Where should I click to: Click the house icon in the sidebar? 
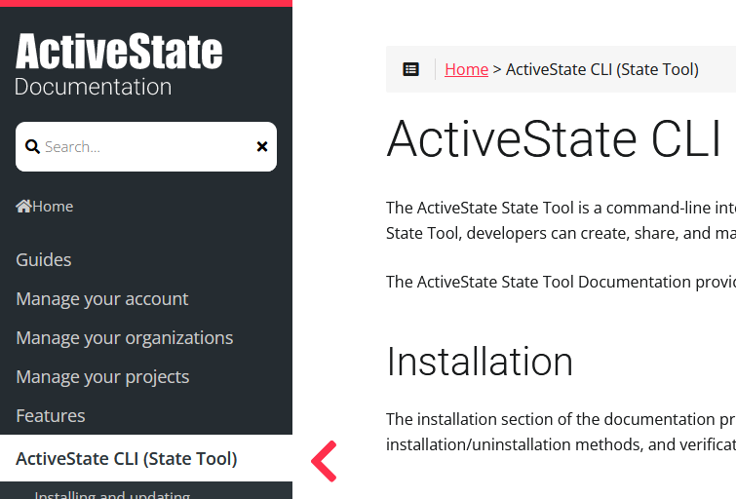click(x=23, y=207)
